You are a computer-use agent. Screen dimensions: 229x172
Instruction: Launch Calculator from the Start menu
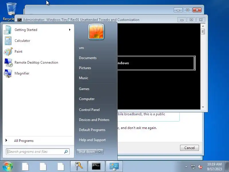(38, 41)
